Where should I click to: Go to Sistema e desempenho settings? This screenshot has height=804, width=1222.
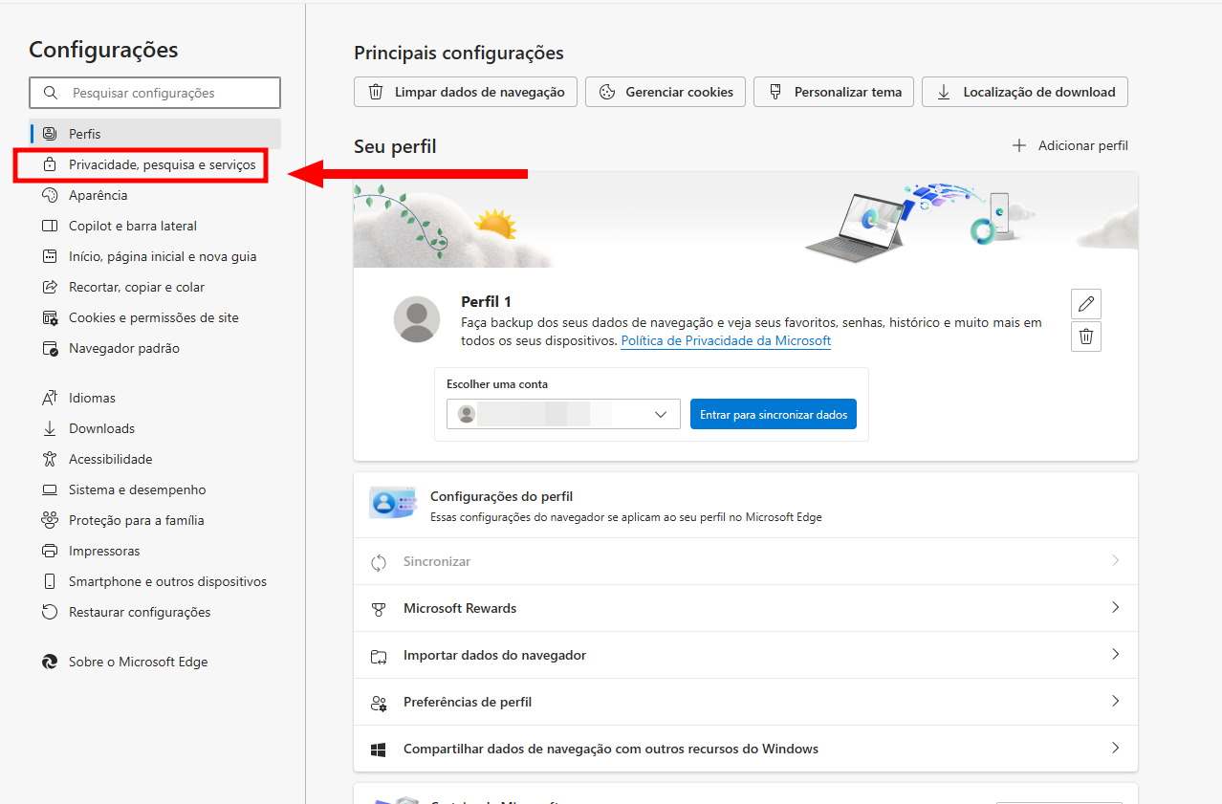tap(137, 489)
